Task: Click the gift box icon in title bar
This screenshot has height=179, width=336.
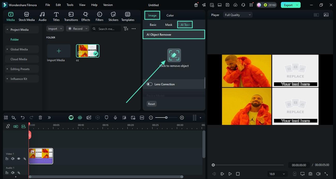Action: pyautogui.click(x=196, y=5)
